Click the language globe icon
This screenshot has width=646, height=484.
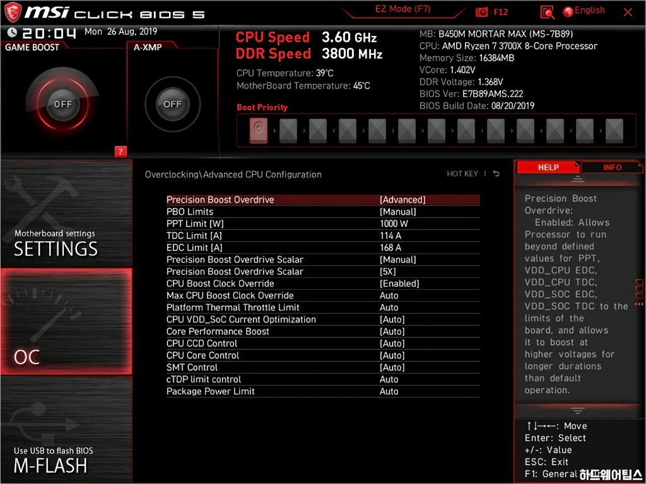pos(568,11)
